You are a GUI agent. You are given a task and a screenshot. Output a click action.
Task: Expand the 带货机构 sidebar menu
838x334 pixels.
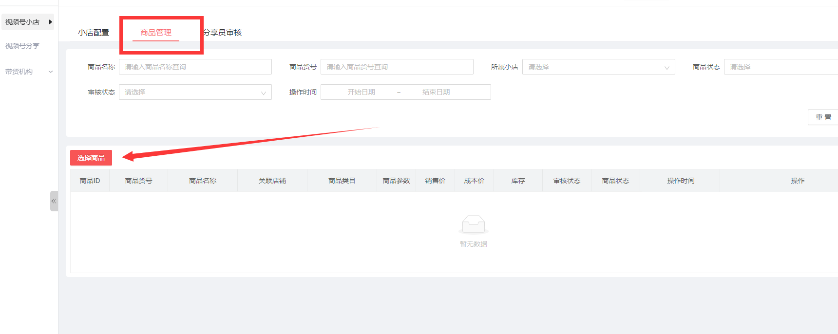click(x=27, y=72)
